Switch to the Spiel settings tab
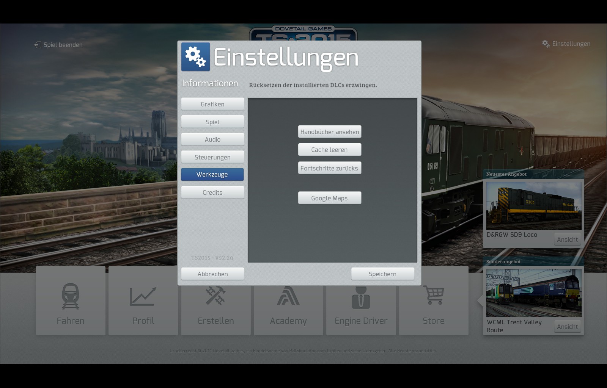 (212, 122)
